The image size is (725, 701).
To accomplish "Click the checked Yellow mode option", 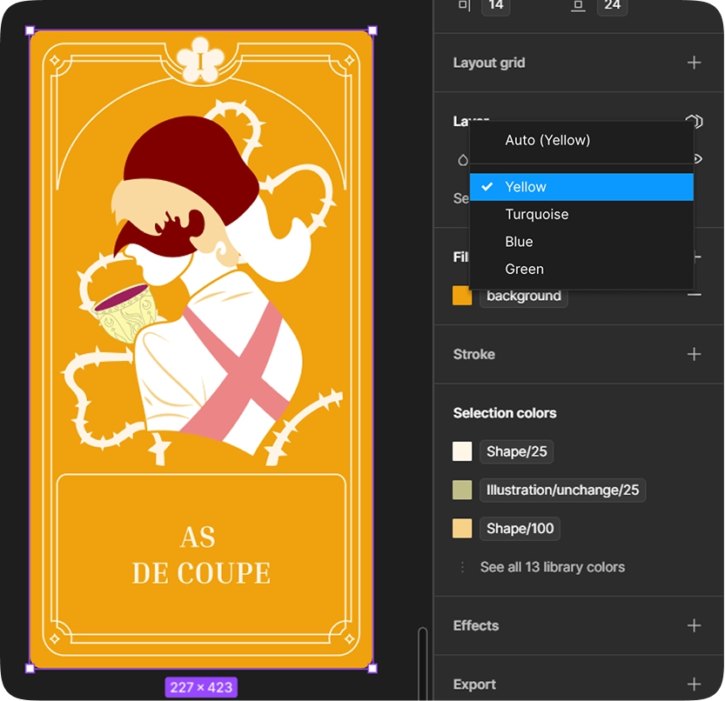I will [x=526, y=186].
